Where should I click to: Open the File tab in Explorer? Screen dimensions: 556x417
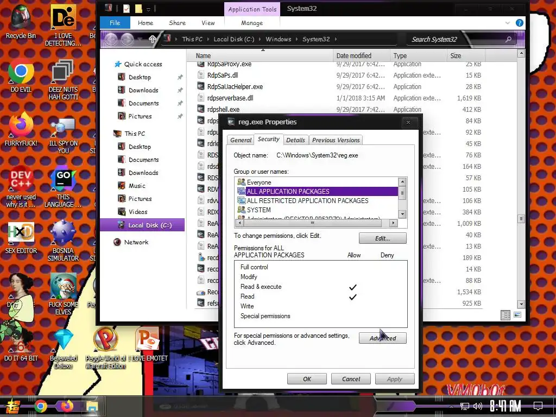115,23
